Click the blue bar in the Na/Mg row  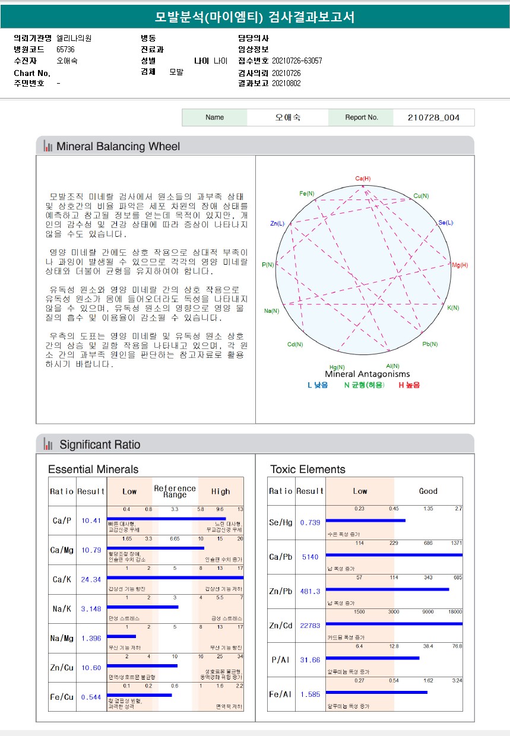(122, 637)
